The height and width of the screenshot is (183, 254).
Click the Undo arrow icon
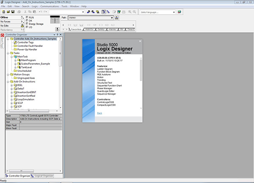pos(40,12)
